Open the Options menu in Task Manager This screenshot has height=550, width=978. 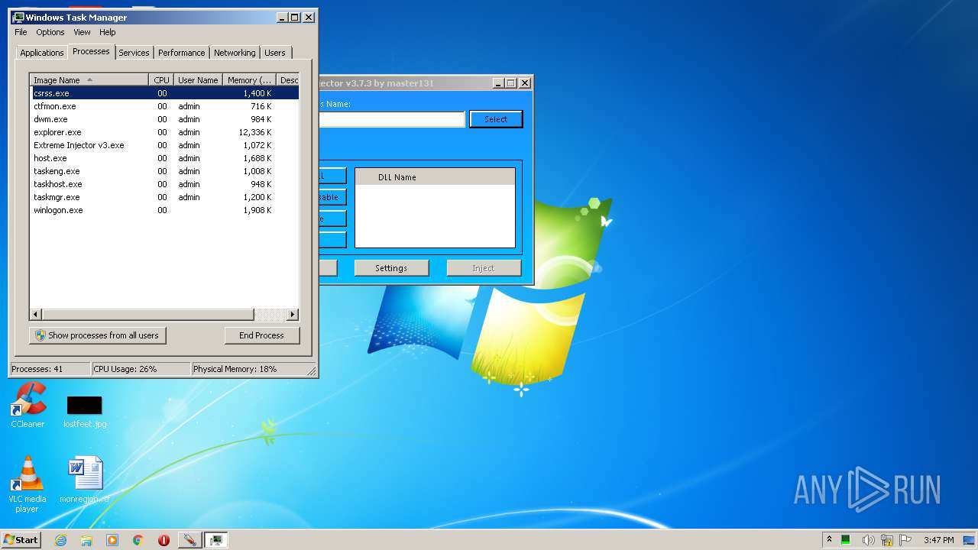(50, 32)
